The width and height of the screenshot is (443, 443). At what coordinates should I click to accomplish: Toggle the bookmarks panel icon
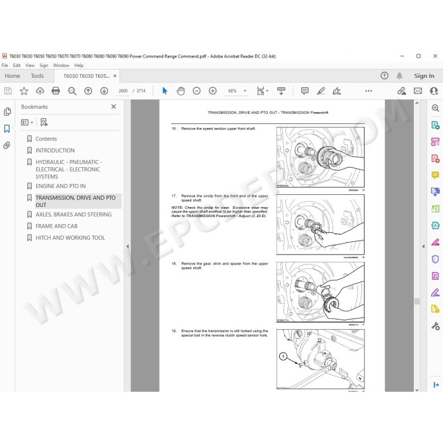click(7, 128)
